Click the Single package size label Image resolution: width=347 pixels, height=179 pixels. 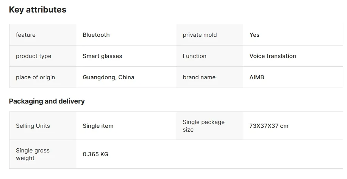point(203,126)
